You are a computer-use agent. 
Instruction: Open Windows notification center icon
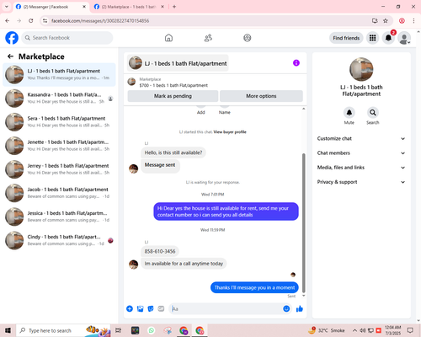pos(410,330)
